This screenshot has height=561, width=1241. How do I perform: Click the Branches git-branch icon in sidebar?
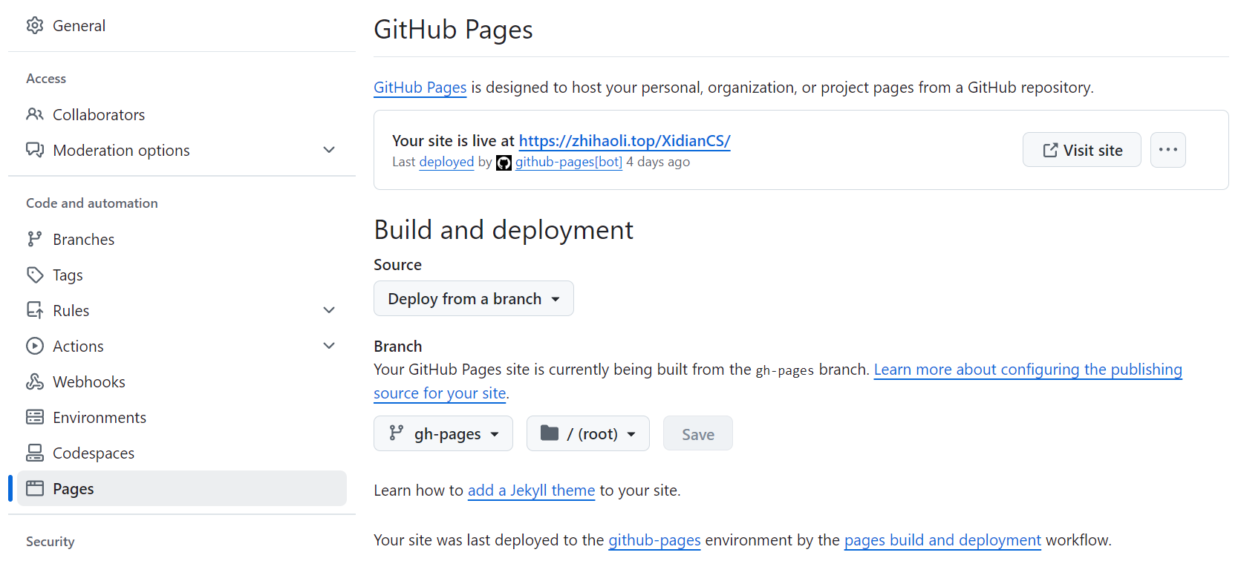[x=35, y=239]
